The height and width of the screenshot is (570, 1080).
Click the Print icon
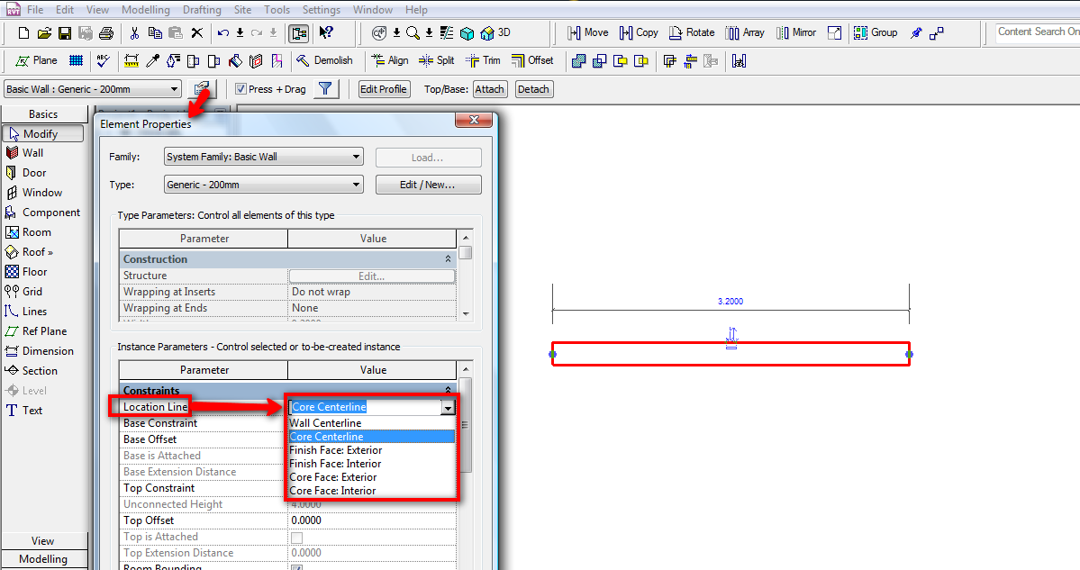pyautogui.click(x=106, y=33)
